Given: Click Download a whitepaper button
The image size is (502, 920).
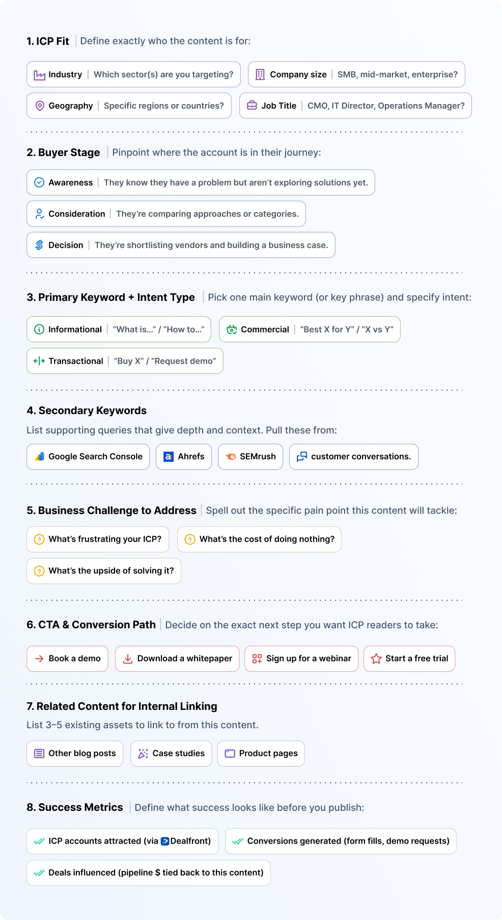Looking at the screenshot, I should 177,659.
